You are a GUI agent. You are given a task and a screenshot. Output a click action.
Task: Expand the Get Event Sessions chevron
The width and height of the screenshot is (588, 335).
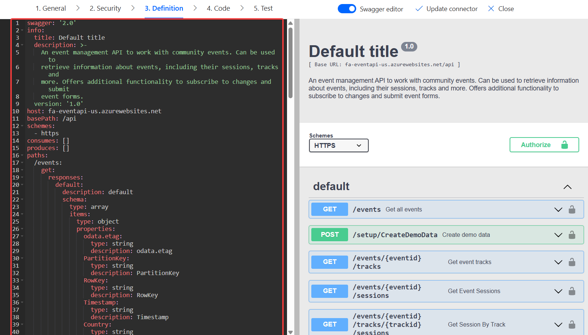pyautogui.click(x=558, y=291)
